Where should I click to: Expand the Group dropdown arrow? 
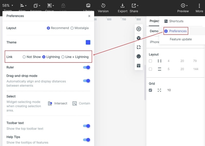coord(53,6)
